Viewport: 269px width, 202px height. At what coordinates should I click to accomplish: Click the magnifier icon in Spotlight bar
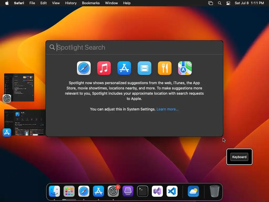point(52,47)
